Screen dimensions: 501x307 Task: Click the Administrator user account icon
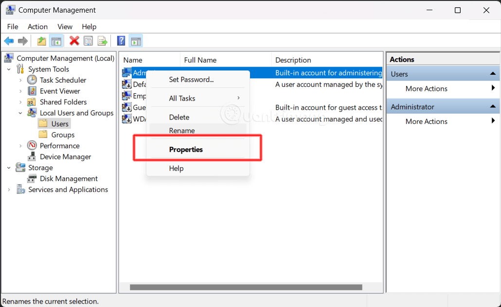pyautogui.click(x=127, y=73)
